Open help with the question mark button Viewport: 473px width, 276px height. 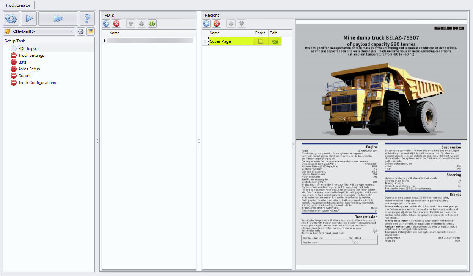87,18
